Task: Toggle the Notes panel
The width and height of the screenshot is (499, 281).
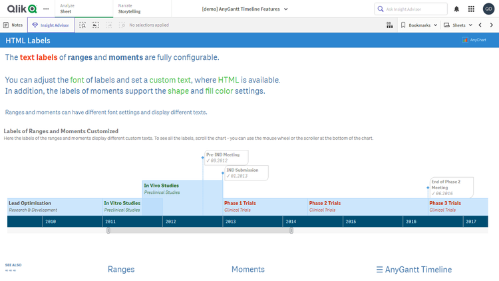Action: pyautogui.click(x=13, y=25)
